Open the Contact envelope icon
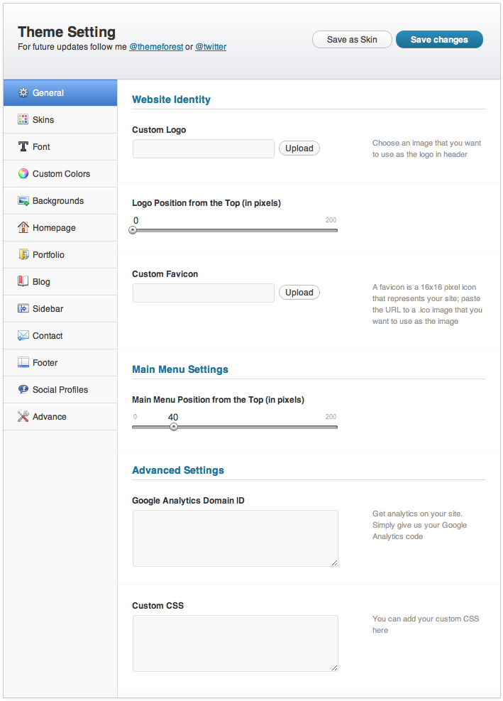The height and width of the screenshot is (701, 503). coord(23,335)
